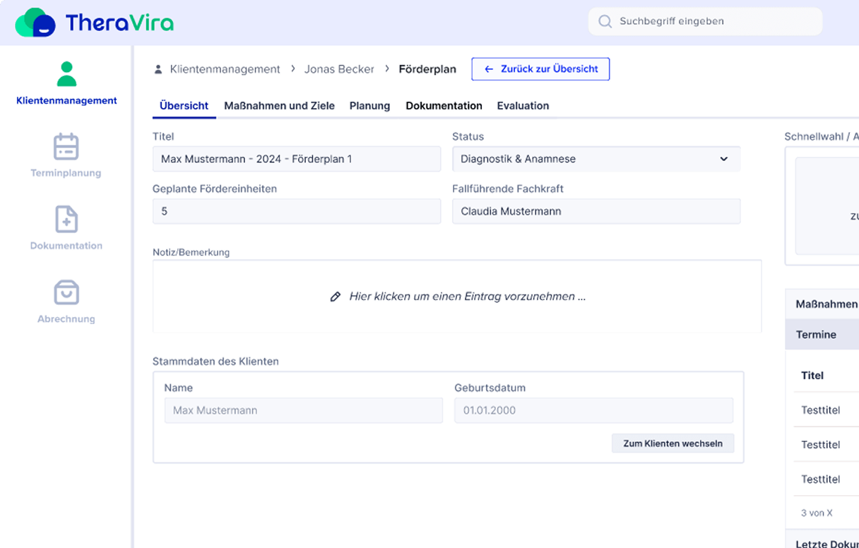Switch to the Evaluation tab
The image size is (859, 548).
point(523,105)
